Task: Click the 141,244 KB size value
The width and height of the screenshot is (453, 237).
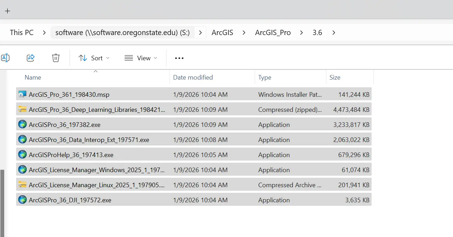Action: tap(354, 94)
